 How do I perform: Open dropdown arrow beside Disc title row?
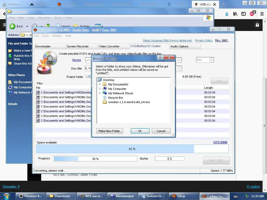[x=180, y=68]
